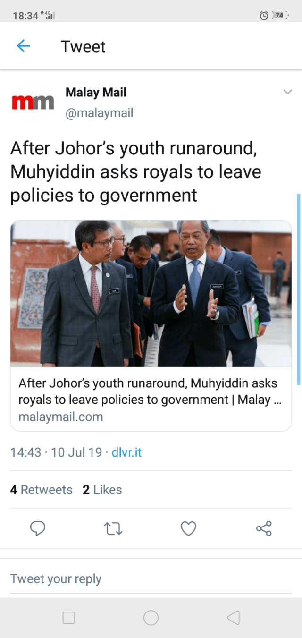
Task: Open the reply speech bubble icon
Action: pyautogui.click(x=38, y=528)
